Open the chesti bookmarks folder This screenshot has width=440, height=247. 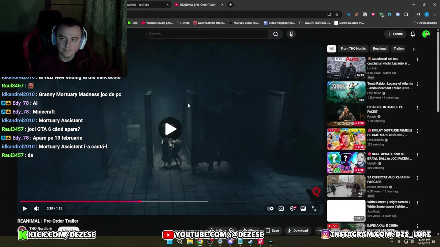coord(183,23)
